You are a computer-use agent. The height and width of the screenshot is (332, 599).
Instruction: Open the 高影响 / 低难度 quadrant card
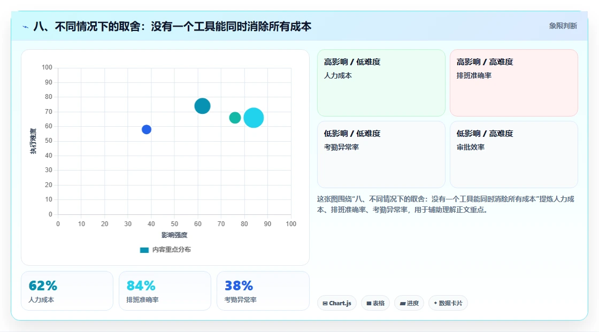pyautogui.click(x=381, y=82)
